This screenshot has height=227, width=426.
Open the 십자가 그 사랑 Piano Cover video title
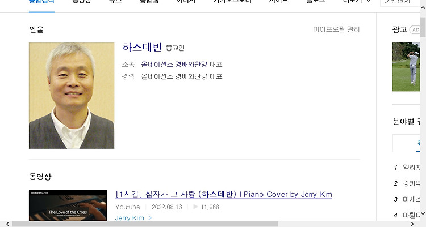pos(224,194)
